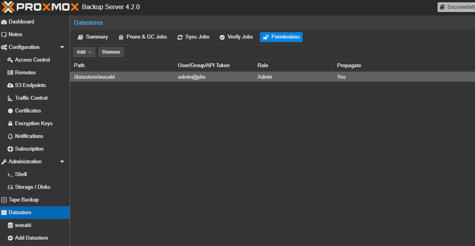Click the Datastore archive icon
The image size is (475, 246).
pyautogui.click(x=4, y=213)
